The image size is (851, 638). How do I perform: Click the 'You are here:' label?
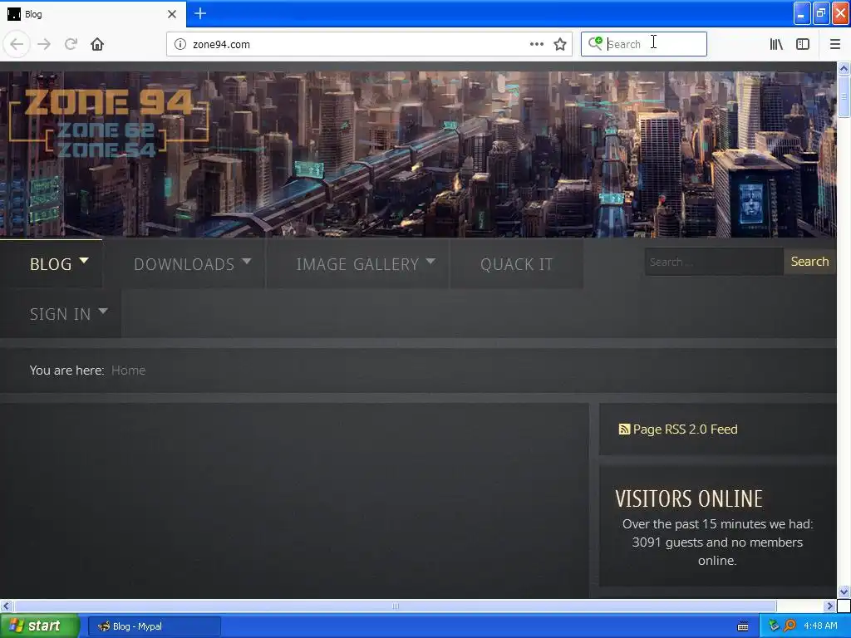tap(66, 370)
